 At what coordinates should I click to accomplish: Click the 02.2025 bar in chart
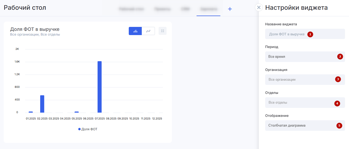pos(42,104)
